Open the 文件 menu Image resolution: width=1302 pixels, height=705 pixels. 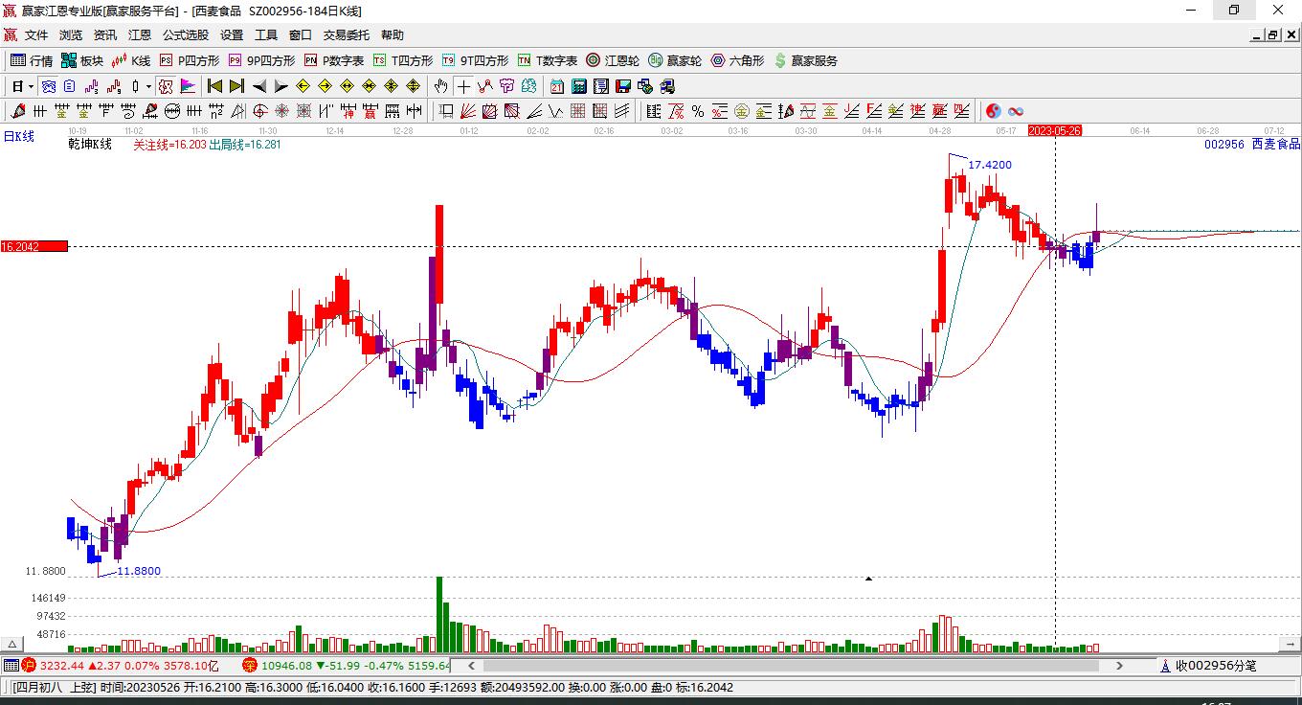pos(36,35)
